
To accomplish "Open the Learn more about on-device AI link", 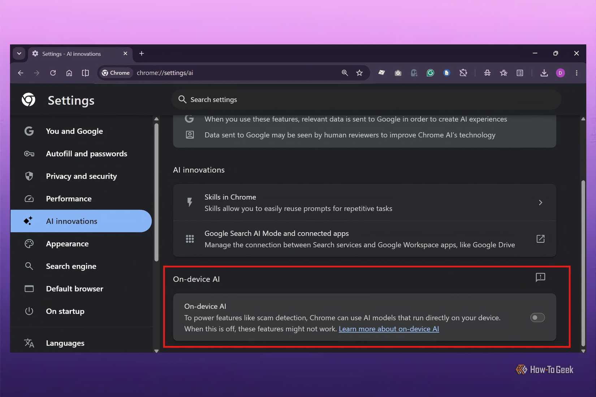I will point(389,329).
